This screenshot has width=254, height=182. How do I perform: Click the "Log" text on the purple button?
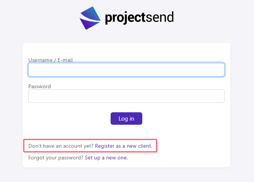click(123, 119)
